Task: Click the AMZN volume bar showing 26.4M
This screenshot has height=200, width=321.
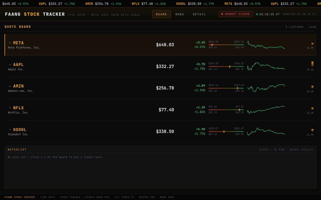Action: [312, 87]
